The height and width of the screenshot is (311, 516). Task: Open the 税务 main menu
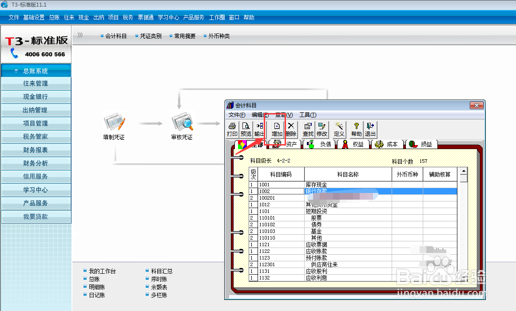click(128, 17)
